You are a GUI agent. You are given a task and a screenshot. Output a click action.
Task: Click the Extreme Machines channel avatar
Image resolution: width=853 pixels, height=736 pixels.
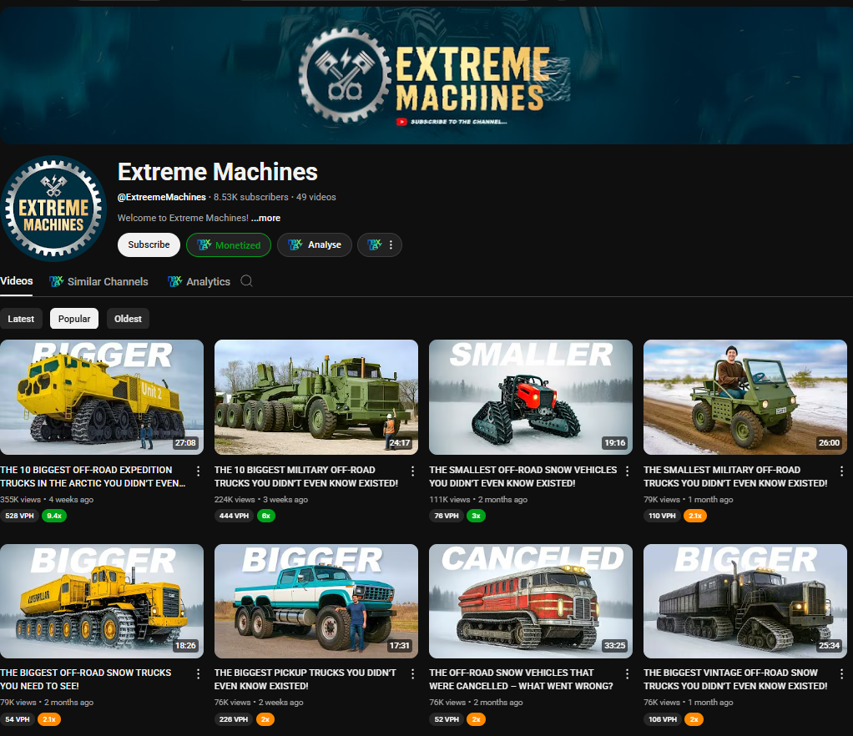pos(53,209)
